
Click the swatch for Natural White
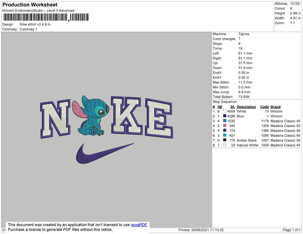pyautogui.click(x=225, y=145)
